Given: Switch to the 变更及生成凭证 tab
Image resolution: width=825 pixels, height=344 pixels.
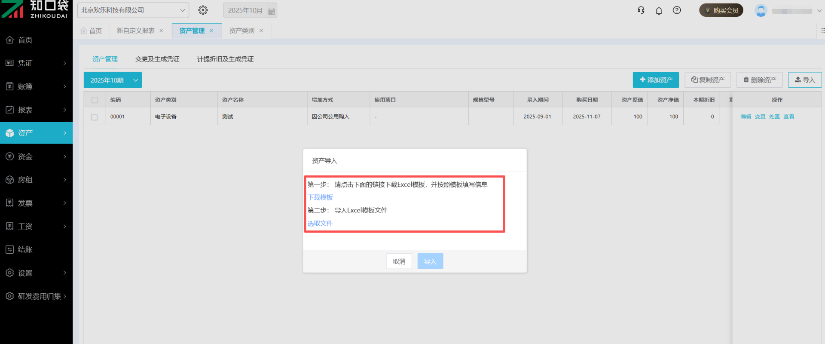Looking at the screenshot, I should point(157,59).
